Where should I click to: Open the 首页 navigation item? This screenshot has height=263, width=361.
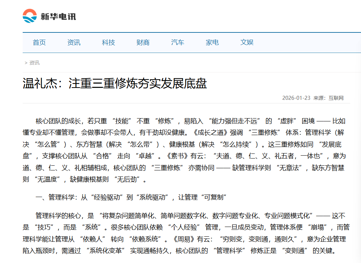[40, 42]
